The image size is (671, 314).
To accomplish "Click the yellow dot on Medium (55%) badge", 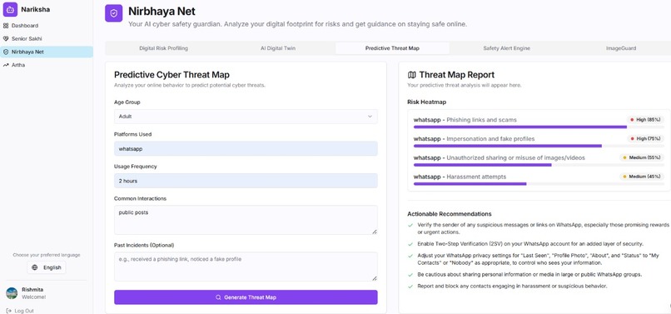I will (x=624, y=157).
